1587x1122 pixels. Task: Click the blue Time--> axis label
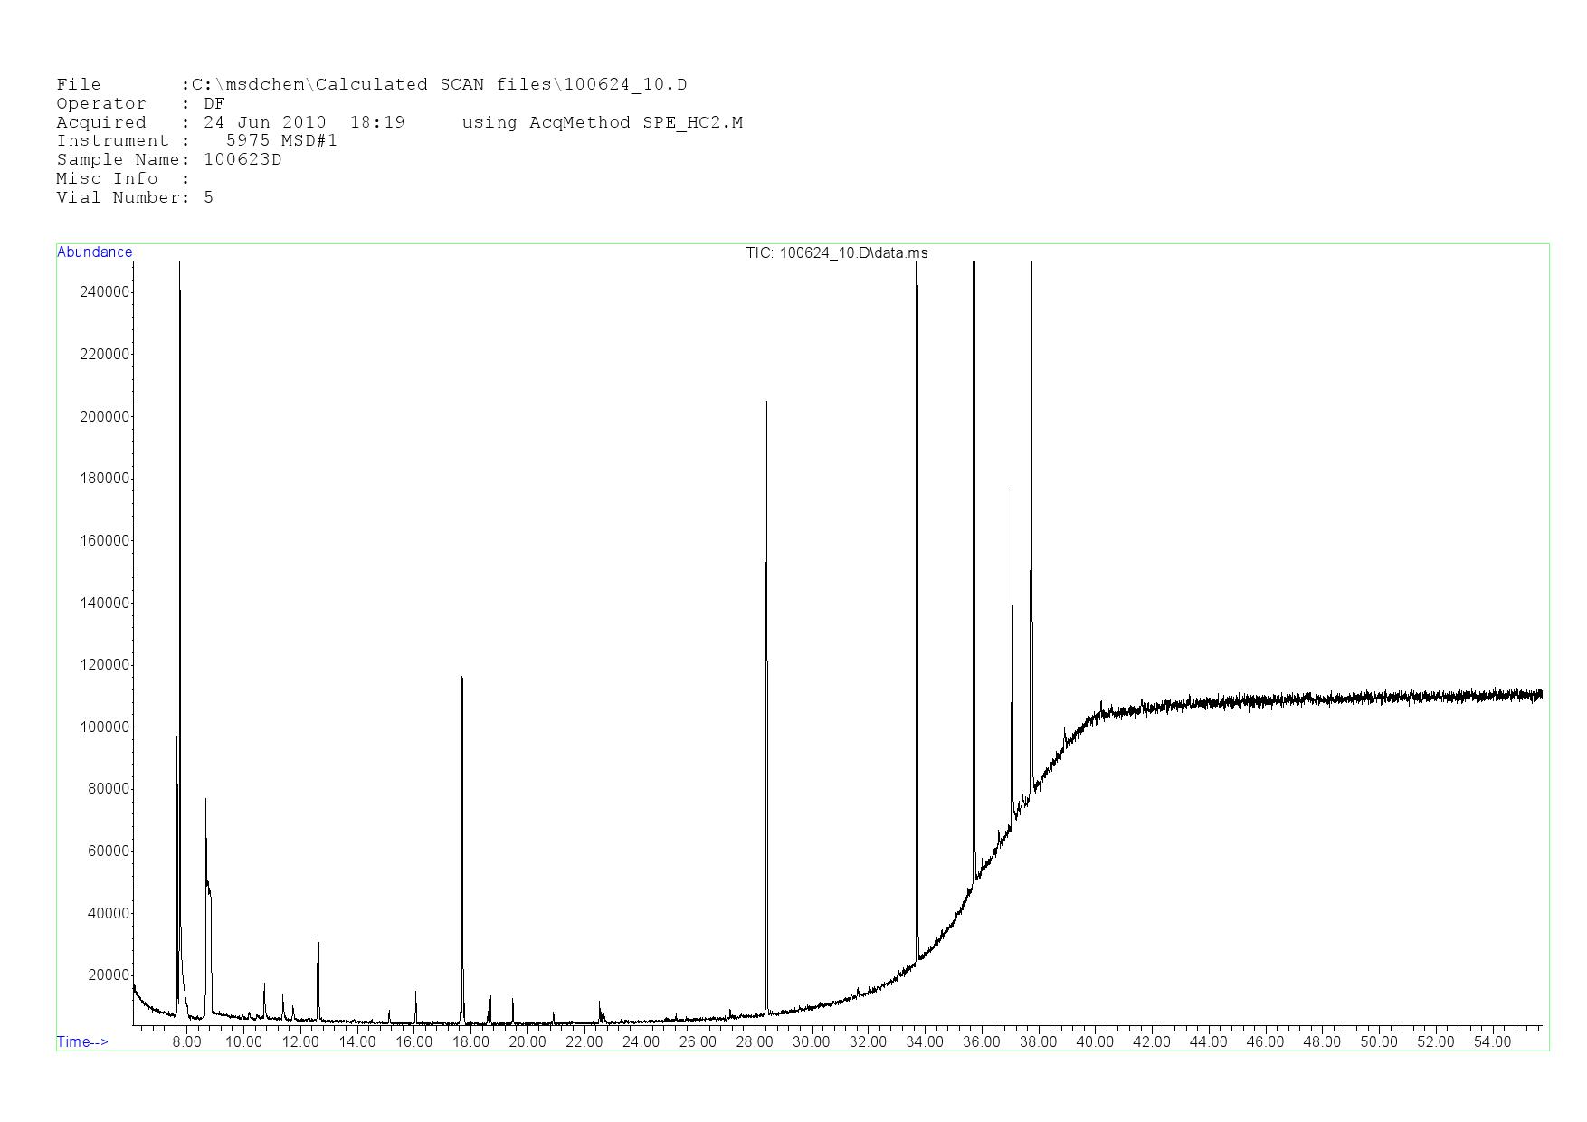point(82,1041)
